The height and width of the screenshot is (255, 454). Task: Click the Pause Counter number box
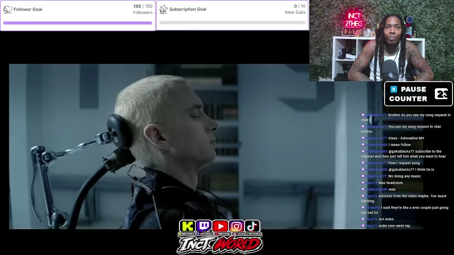click(x=442, y=94)
